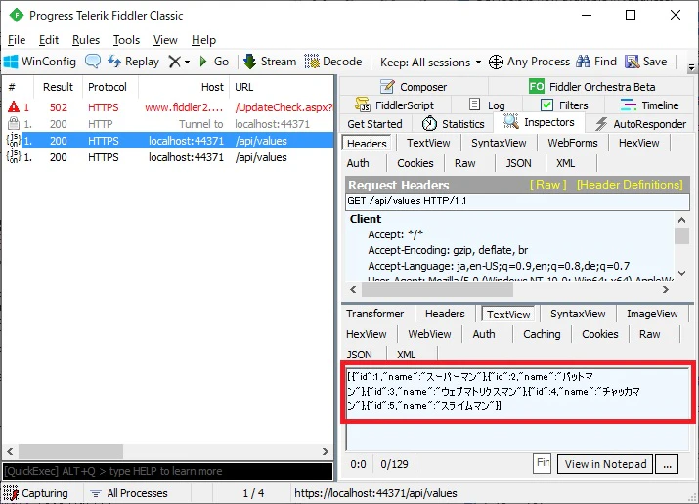This screenshot has width=699, height=504.
Task: Click the request headers horizontal scrollbar thumb
Action: [x=437, y=290]
